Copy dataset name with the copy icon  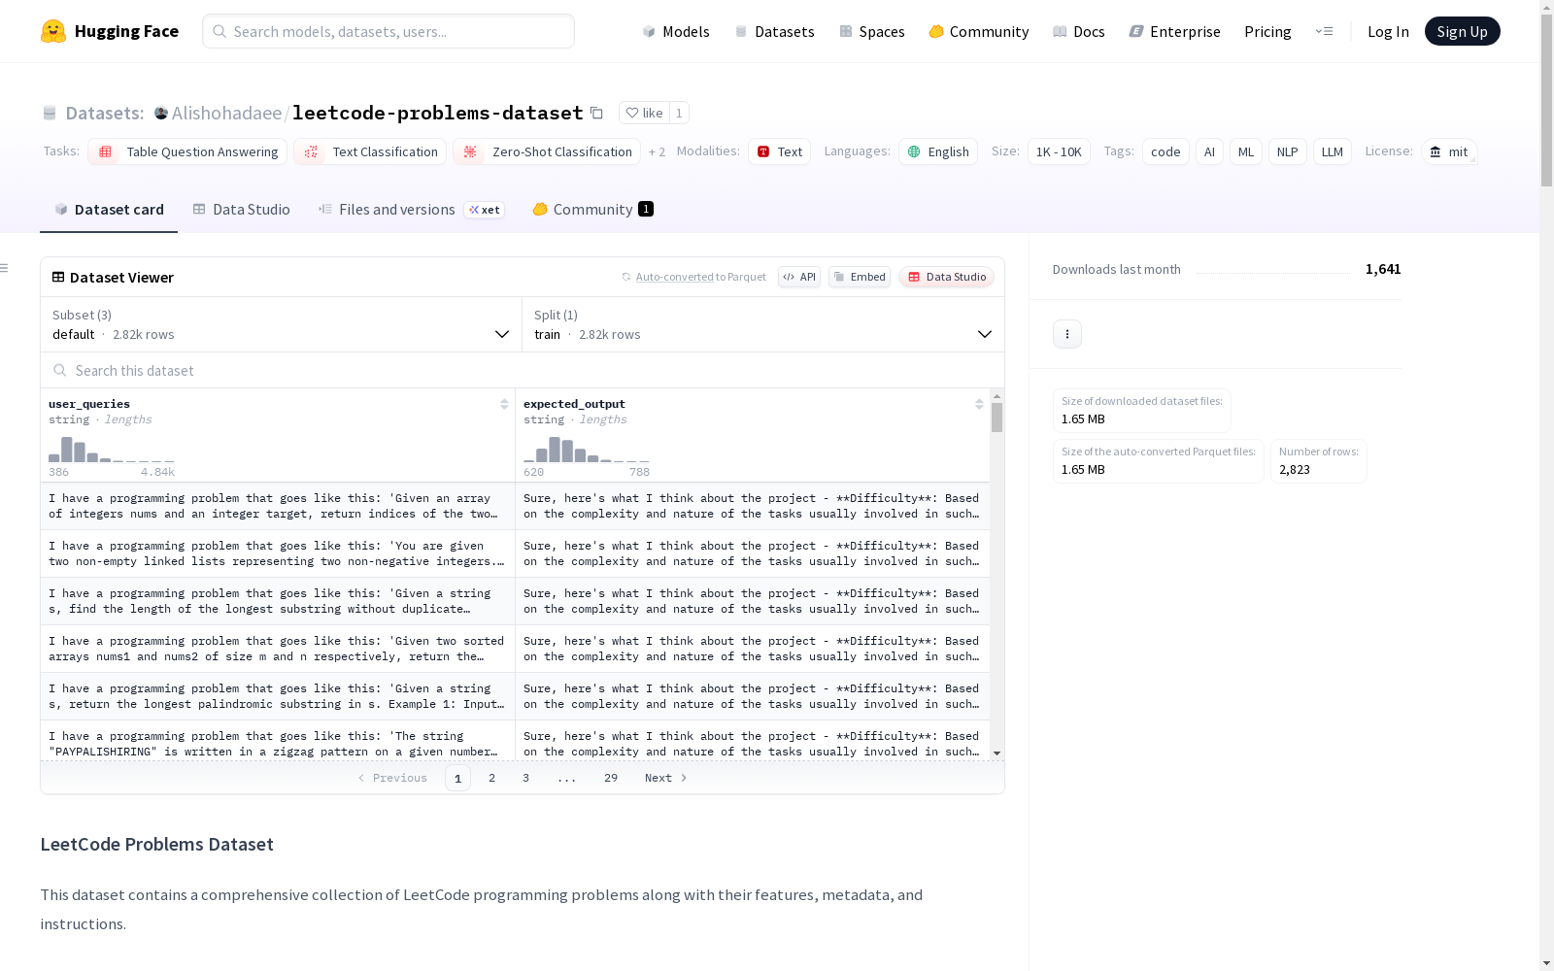pyautogui.click(x=596, y=113)
